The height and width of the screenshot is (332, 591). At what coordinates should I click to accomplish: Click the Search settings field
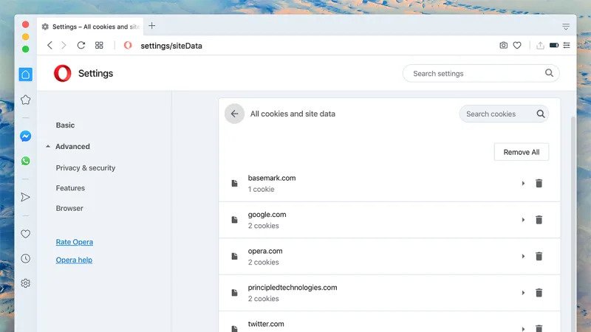[x=481, y=73]
